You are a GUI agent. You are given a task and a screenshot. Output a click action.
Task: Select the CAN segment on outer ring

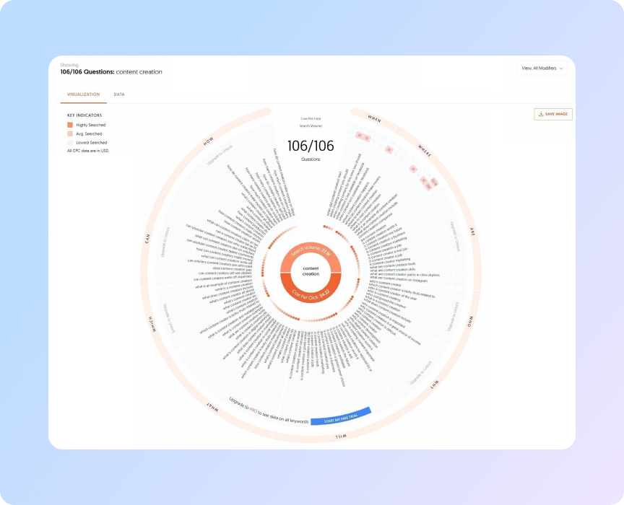pyautogui.click(x=147, y=238)
